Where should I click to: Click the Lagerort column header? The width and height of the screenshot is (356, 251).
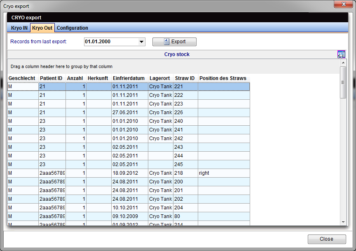pos(161,78)
